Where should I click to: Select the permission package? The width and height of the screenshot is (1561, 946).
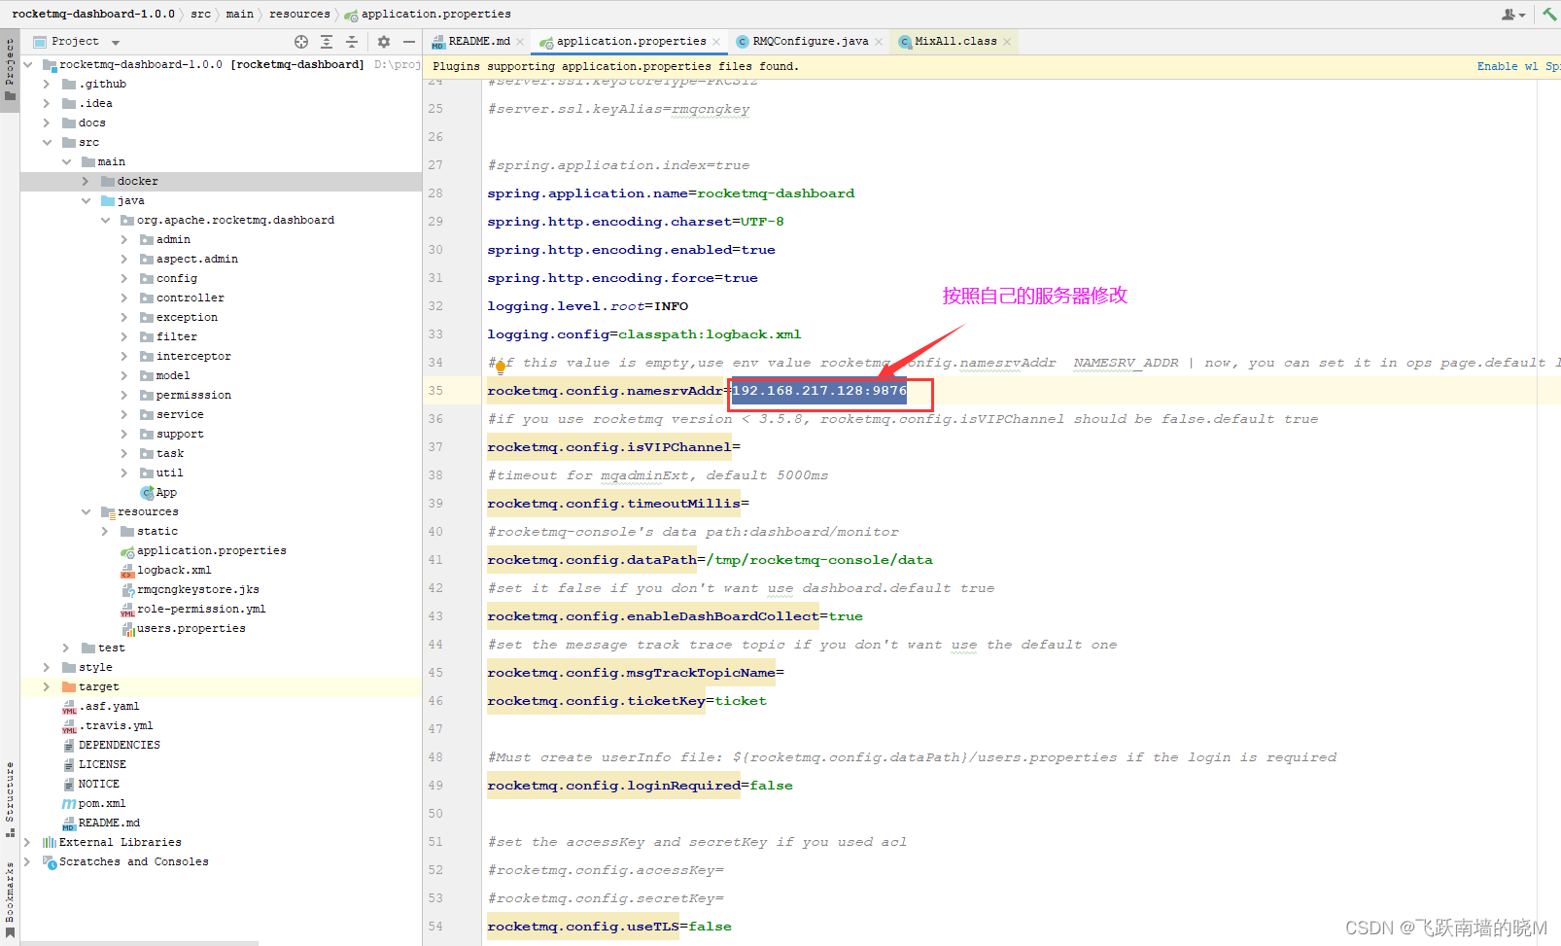tap(193, 396)
